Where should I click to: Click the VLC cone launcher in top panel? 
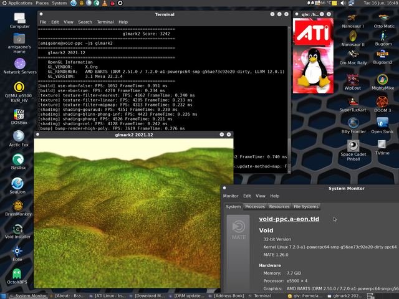[x=105, y=3]
